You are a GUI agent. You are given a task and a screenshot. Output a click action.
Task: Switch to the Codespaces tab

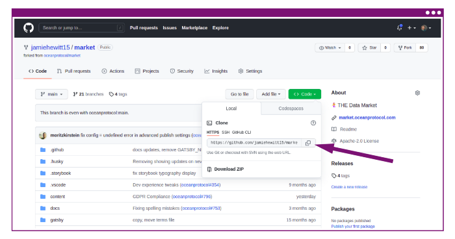pyautogui.click(x=291, y=108)
